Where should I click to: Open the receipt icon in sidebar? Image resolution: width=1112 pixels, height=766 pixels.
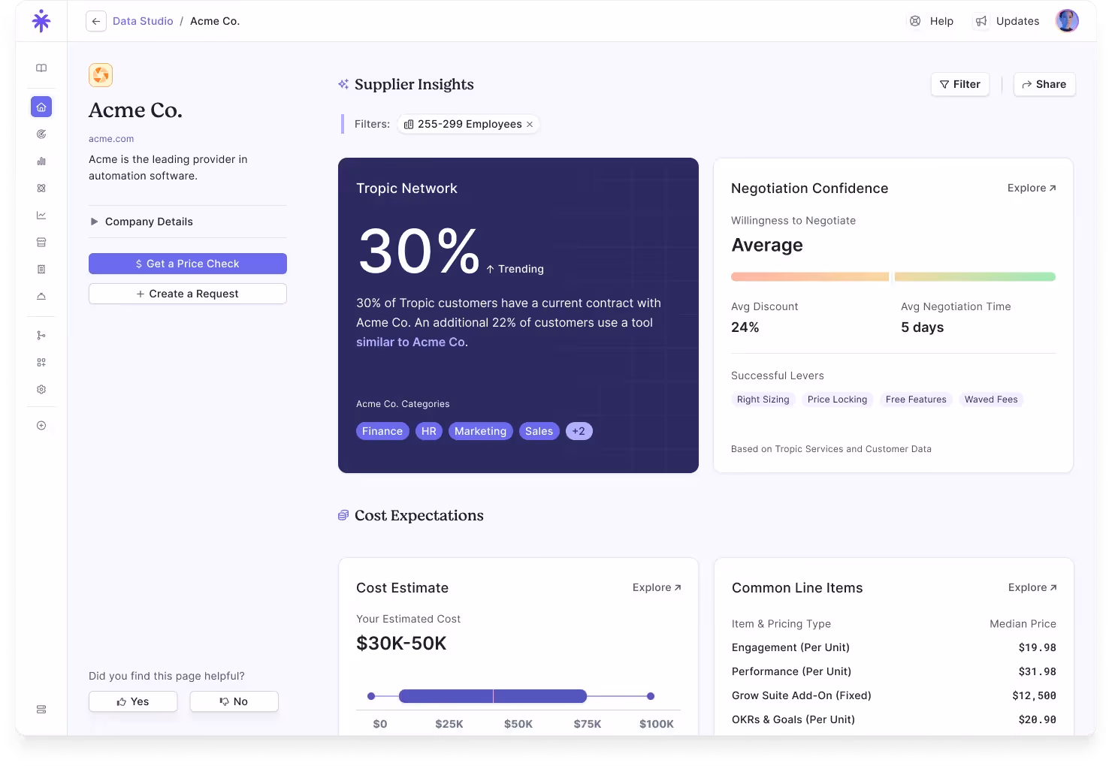pyautogui.click(x=41, y=270)
